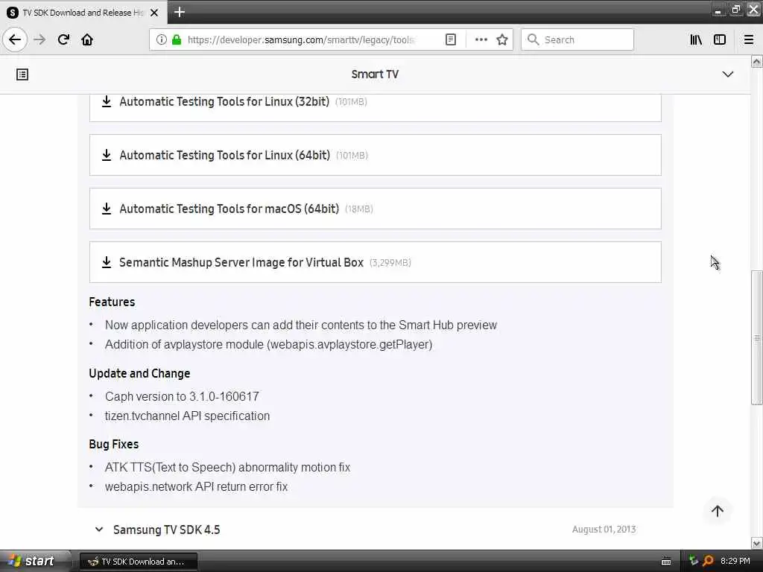Download Automatic Testing Tools for Linux (64bit)
763x572 pixels.
tap(225, 155)
